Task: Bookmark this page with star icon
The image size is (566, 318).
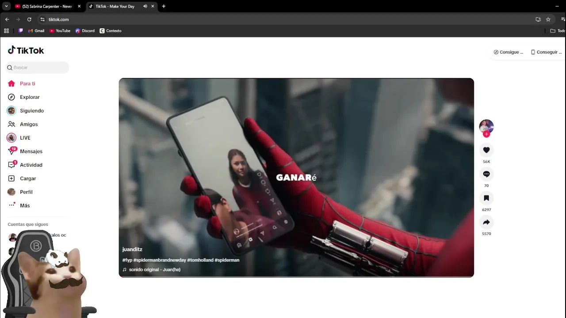Action: 548,19
